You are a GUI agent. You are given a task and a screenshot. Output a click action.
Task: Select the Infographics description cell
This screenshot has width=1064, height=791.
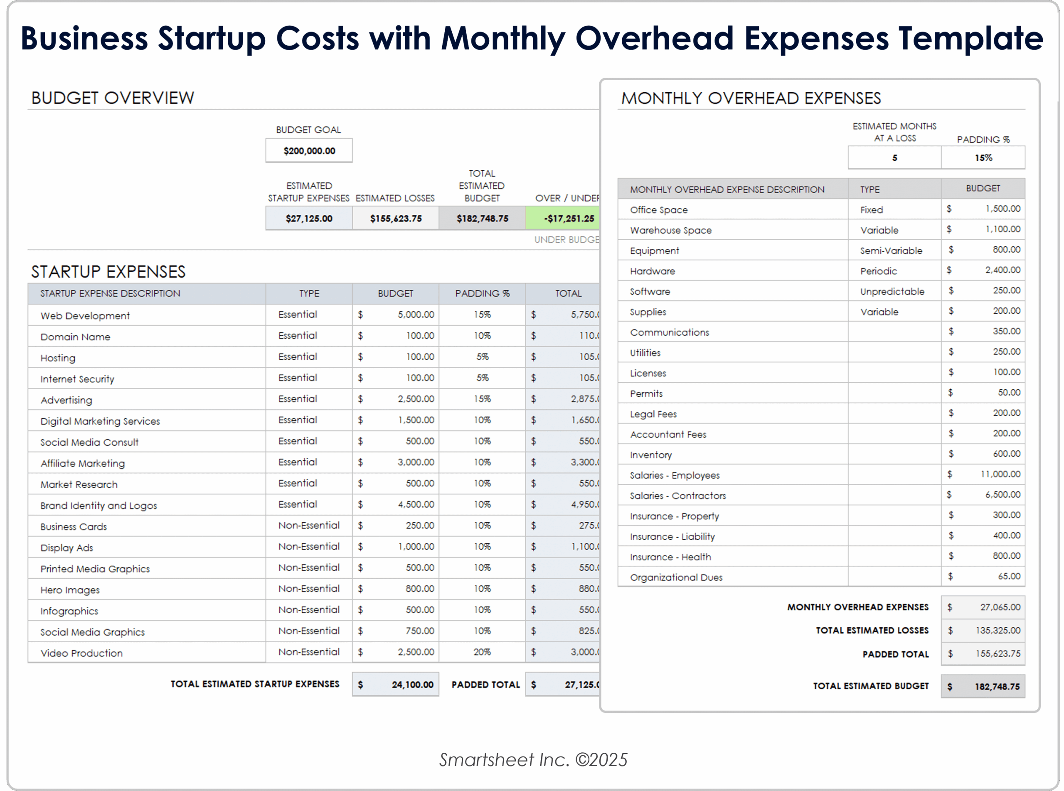(x=147, y=610)
